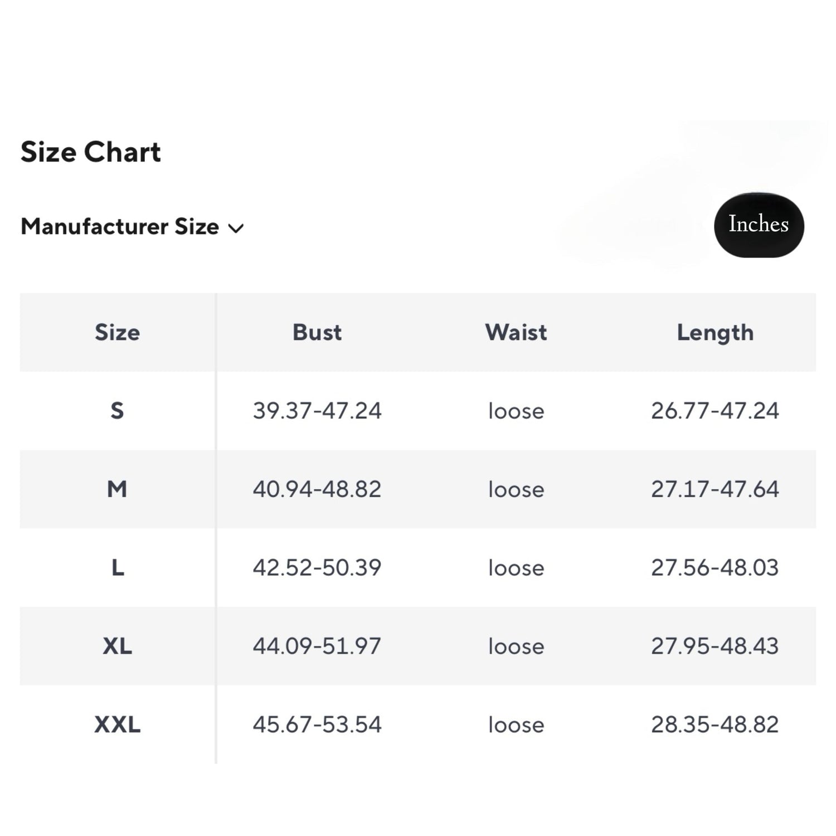Viewport: 836px width, 836px height.
Task: Click length value 26.77-47.24 for size S
Action: [x=715, y=411]
